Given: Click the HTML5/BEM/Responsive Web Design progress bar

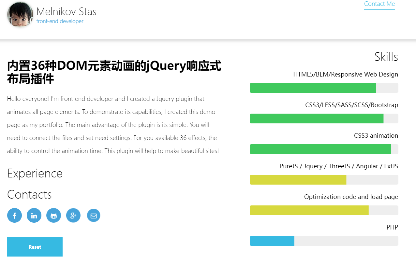Looking at the screenshot, I should click(324, 88).
